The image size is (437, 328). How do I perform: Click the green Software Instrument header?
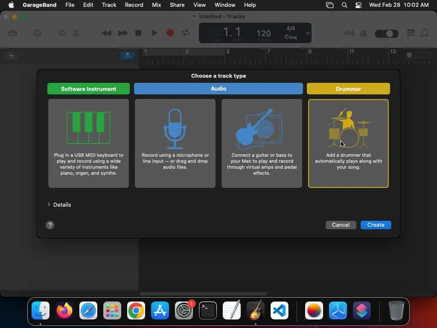click(x=88, y=89)
